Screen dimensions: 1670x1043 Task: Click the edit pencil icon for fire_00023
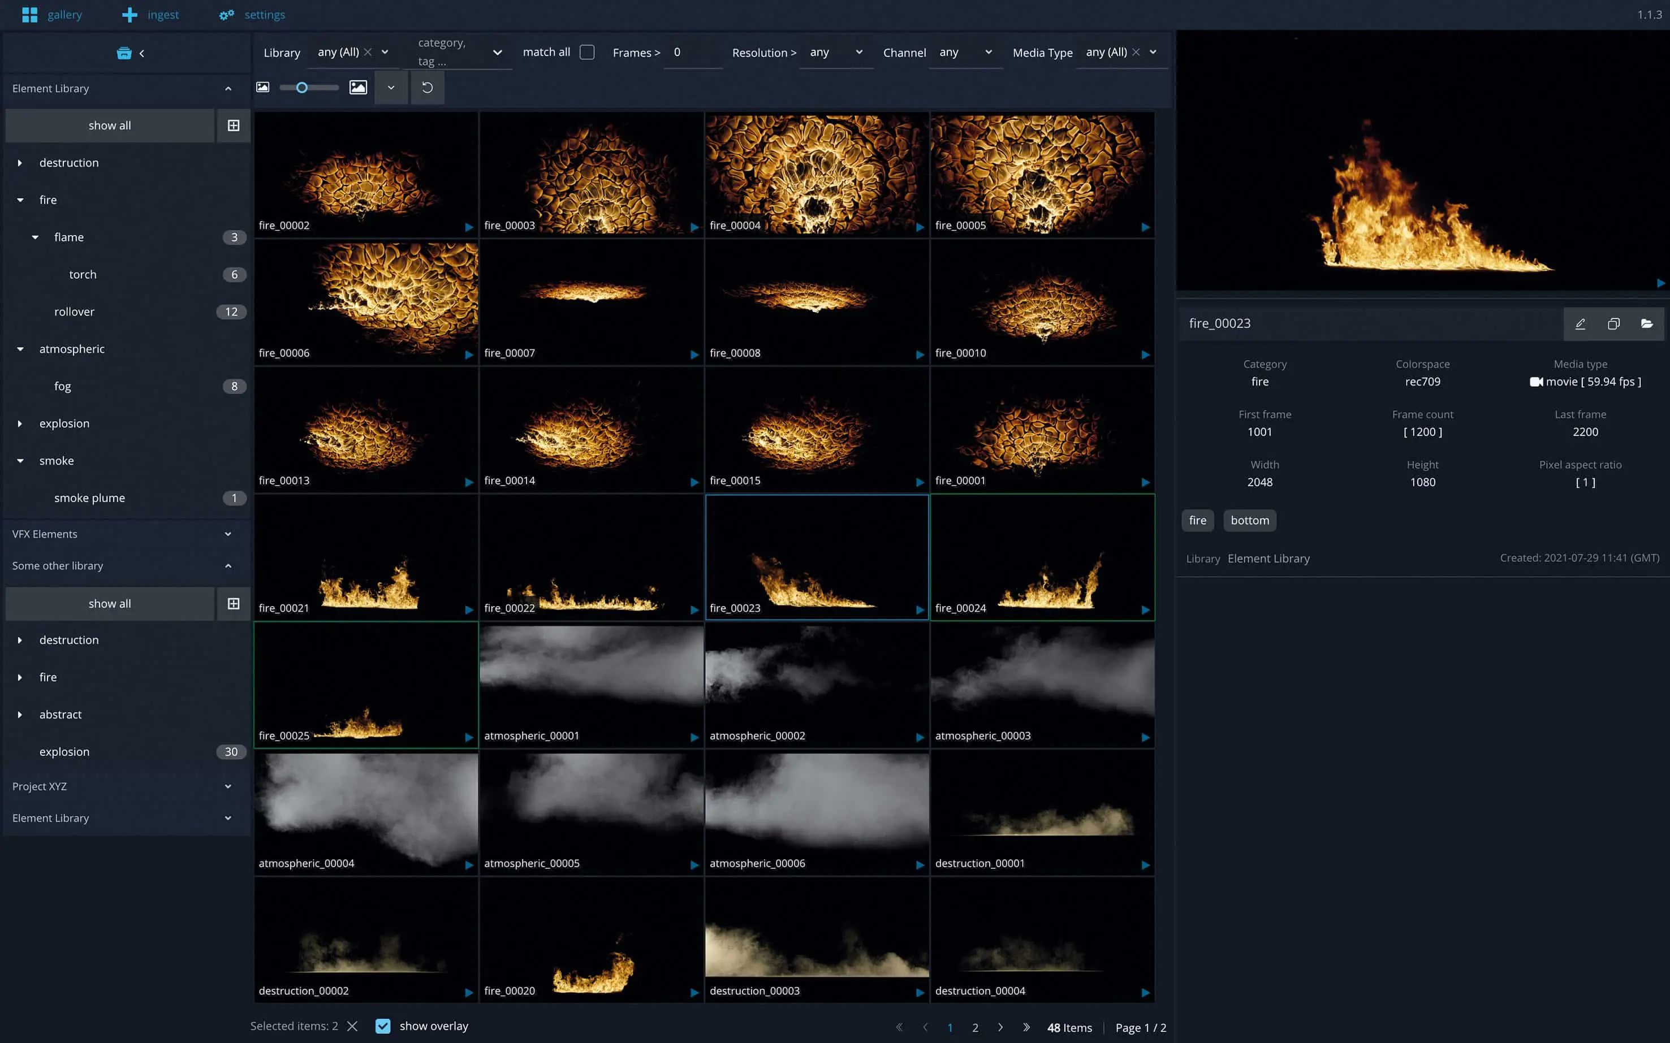tap(1580, 323)
